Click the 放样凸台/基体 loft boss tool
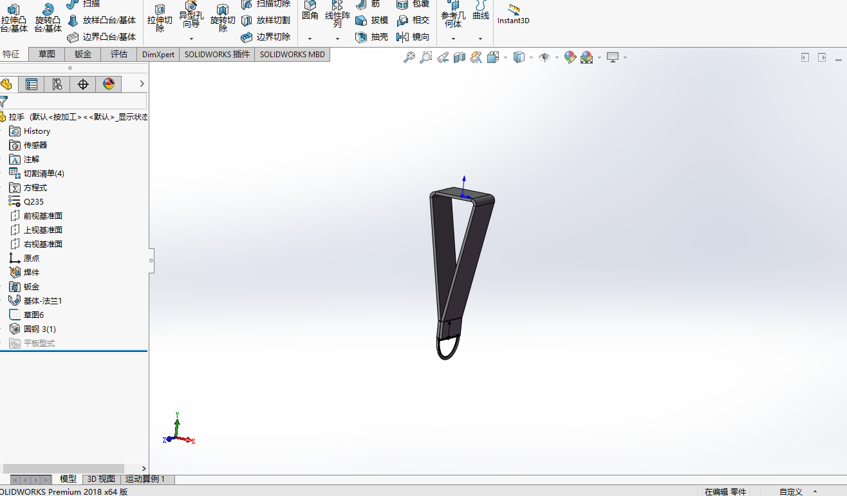Image resolution: width=847 pixels, height=496 pixels. (102, 21)
